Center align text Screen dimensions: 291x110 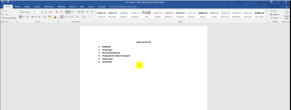[x=65, y=17]
